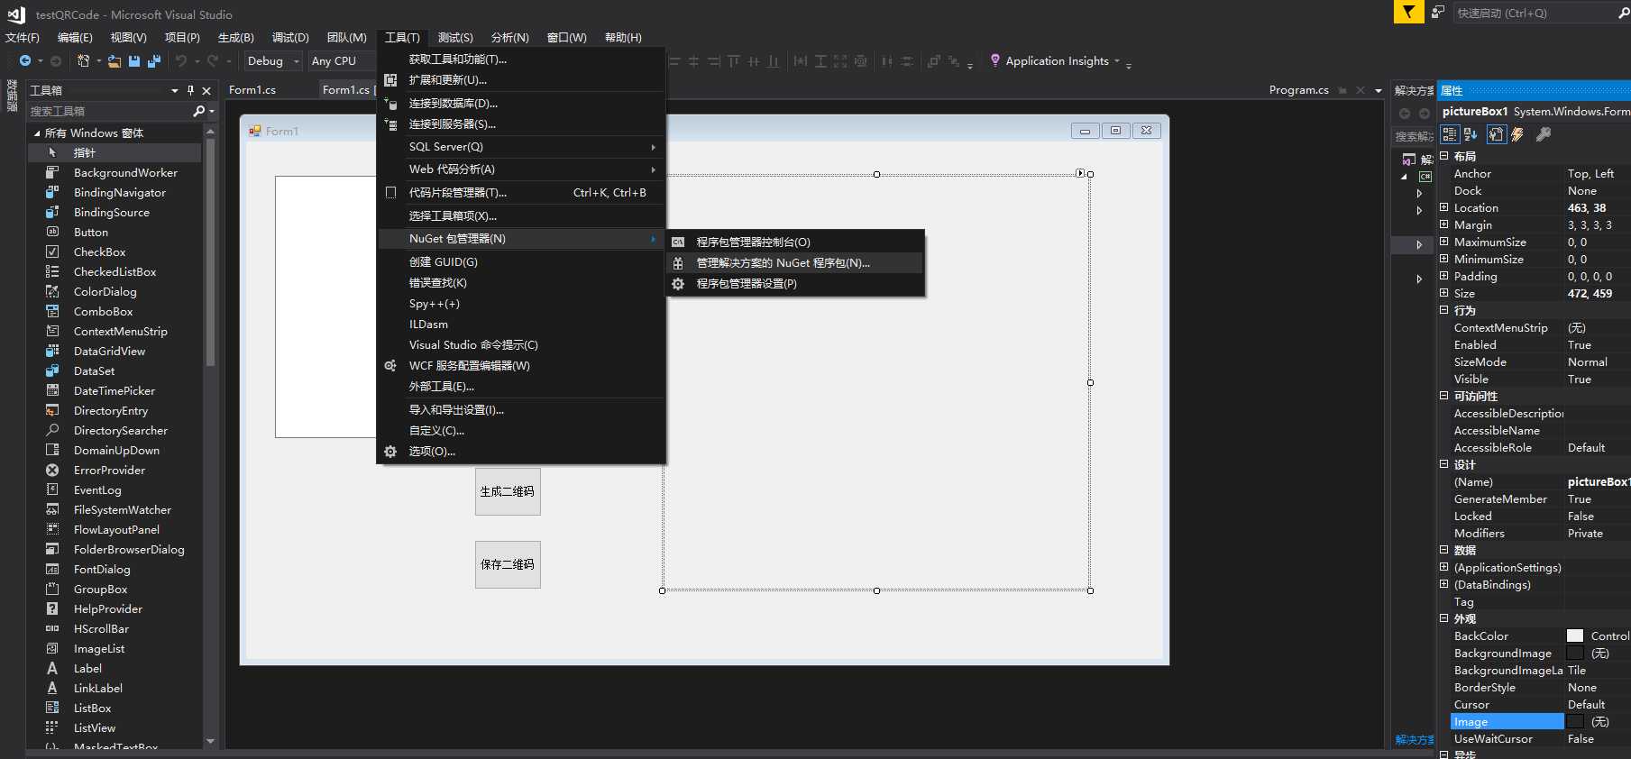Click the Extensions and Updates menu icon

click(x=390, y=80)
